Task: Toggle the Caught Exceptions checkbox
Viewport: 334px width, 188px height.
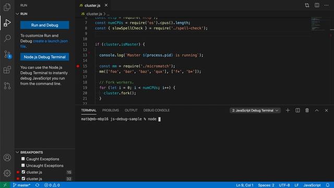Action: click(x=23, y=159)
